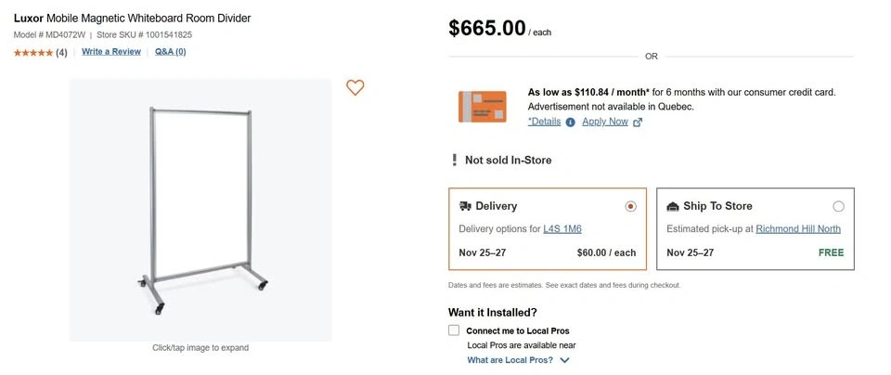Viewport: 891px width, 375px height.
Task: Open the credit card Details link
Action: click(545, 122)
